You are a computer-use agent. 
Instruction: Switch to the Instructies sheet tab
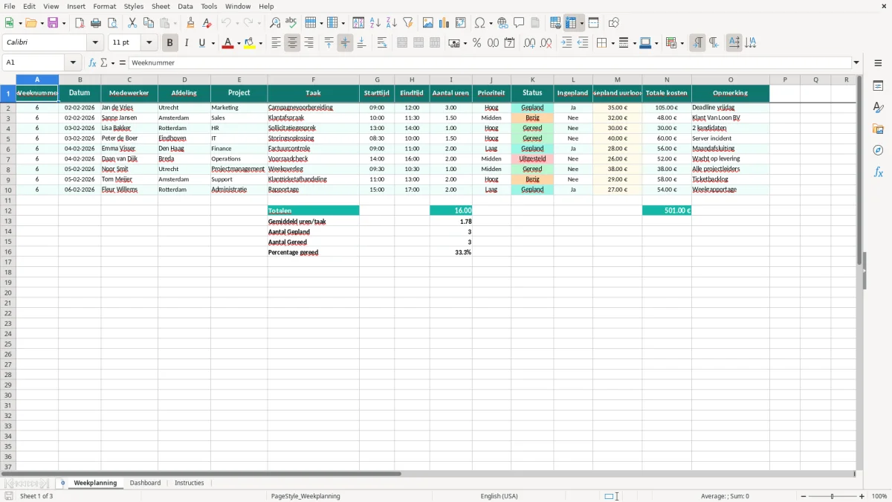(x=189, y=483)
